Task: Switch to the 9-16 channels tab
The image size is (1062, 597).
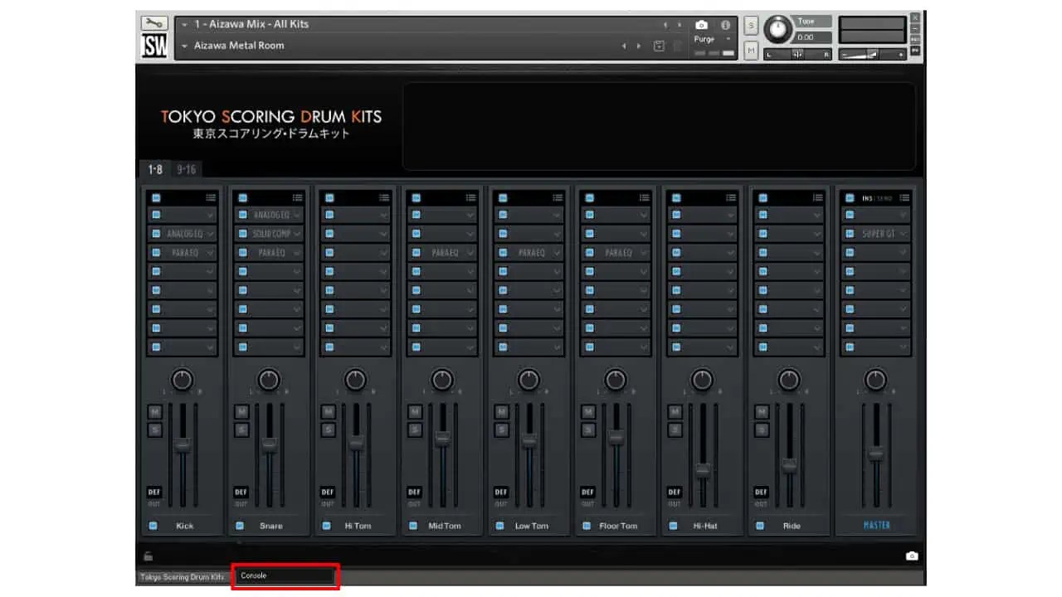Action: coord(187,169)
